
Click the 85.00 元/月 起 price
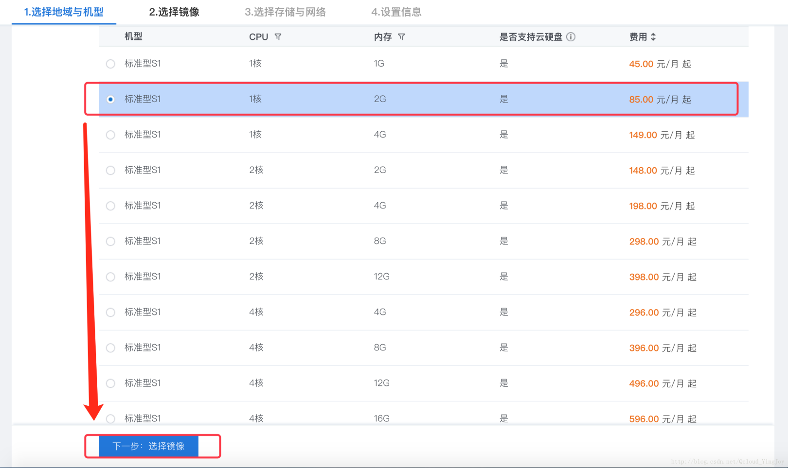click(x=660, y=100)
